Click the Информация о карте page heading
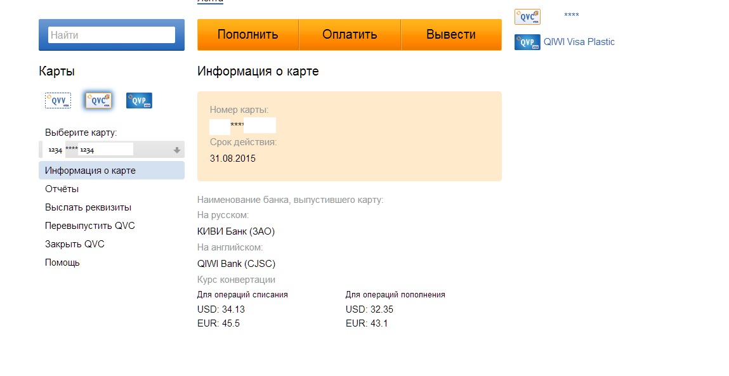Viewport: 729px width, 376px height. [x=258, y=71]
